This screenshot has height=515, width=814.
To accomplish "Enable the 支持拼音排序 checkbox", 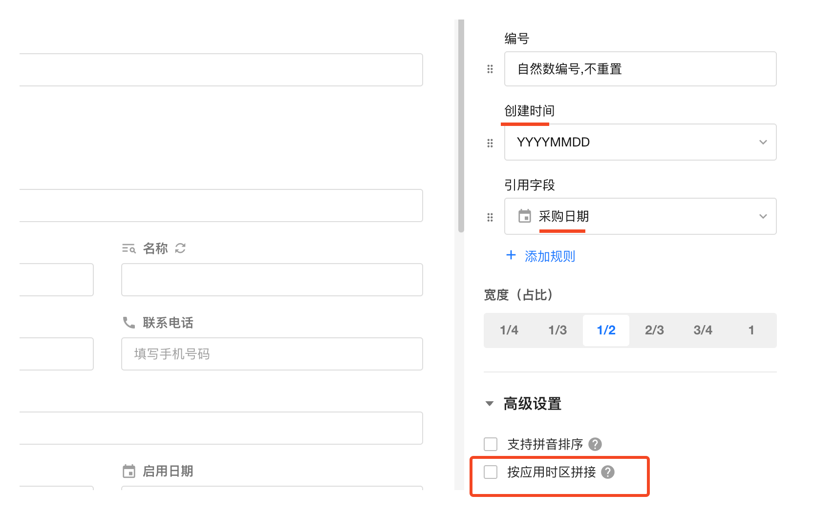I will [491, 444].
